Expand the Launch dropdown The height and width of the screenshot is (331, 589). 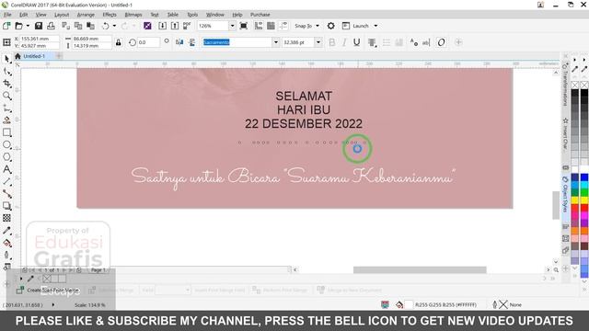tap(375, 26)
